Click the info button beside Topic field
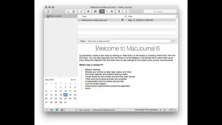 click(173, 41)
